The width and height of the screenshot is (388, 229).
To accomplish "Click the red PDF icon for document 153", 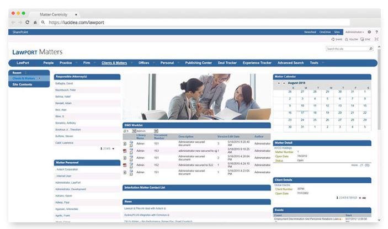I will coord(125,150).
